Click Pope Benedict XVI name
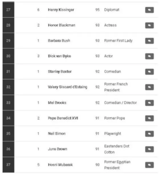Screen dimensions: 164x175 pos(63,118)
